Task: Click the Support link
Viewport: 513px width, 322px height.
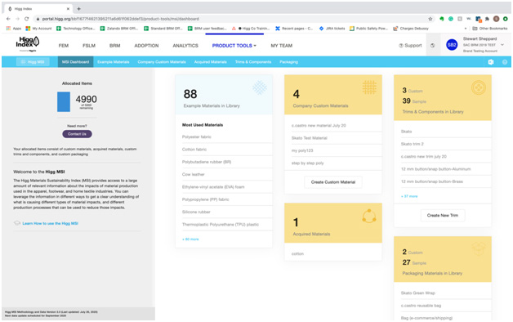Action: 410,46
